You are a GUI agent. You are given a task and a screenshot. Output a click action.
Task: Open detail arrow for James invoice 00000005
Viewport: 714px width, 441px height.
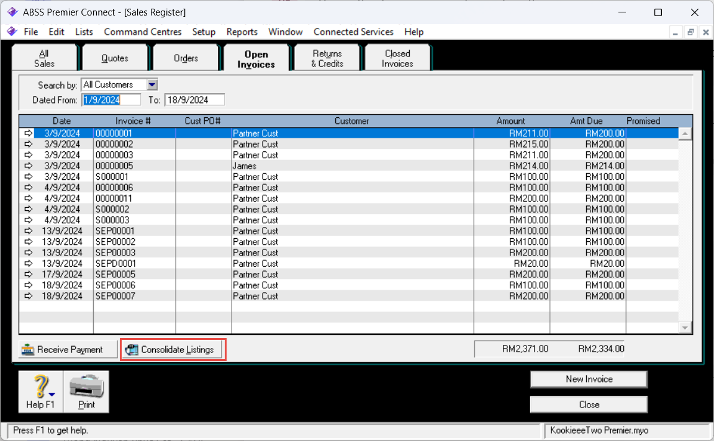tap(29, 166)
